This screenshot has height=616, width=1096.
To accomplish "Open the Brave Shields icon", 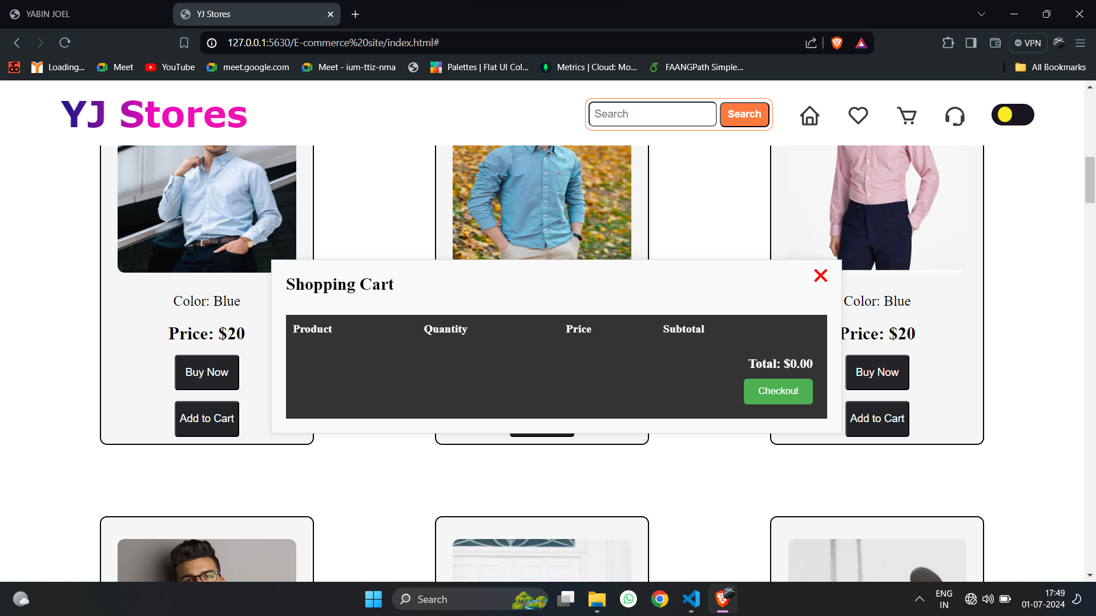I will [837, 42].
